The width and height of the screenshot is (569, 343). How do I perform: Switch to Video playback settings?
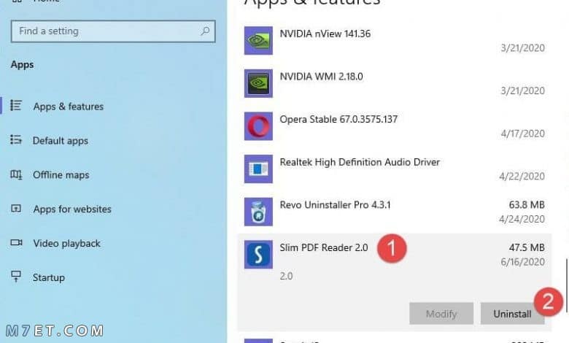(x=67, y=243)
